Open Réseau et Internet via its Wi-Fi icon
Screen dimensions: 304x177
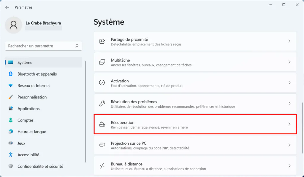pyautogui.click(x=11, y=86)
